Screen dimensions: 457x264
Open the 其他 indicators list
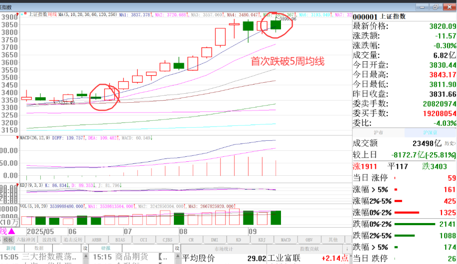(x=333, y=240)
